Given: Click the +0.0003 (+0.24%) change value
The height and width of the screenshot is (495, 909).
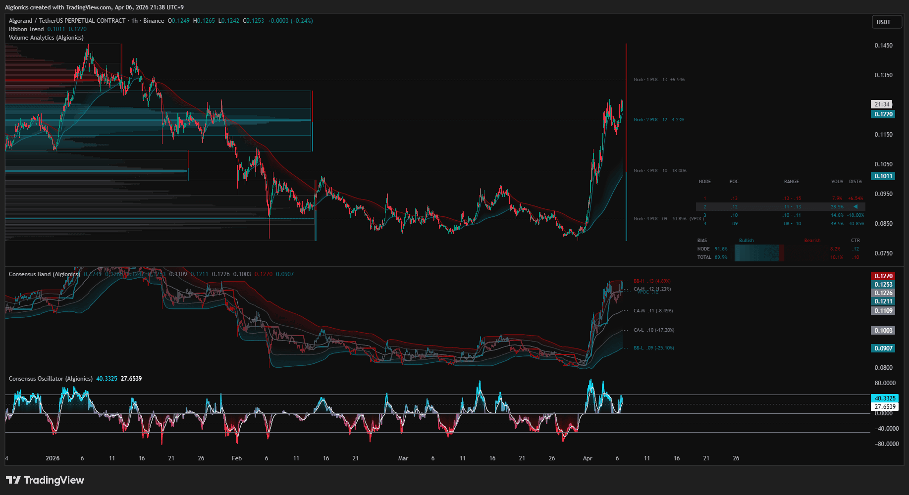Looking at the screenshot, I should coord(290,21).
